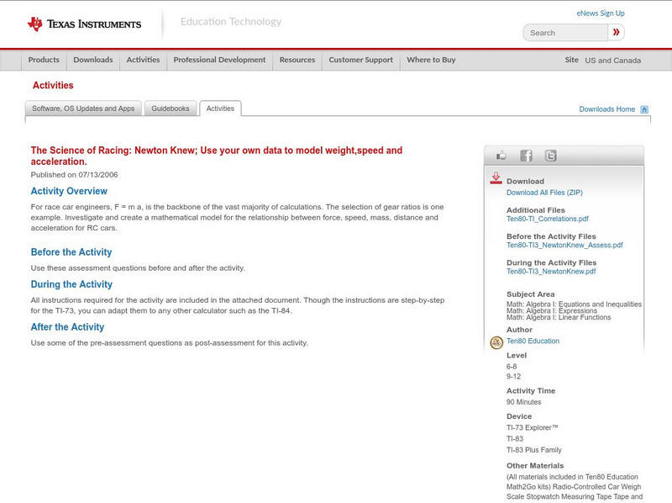The width and height of the screenshot is (672, 503).
Task: Submit search with the red arrow button
Action: coord(616,32)
